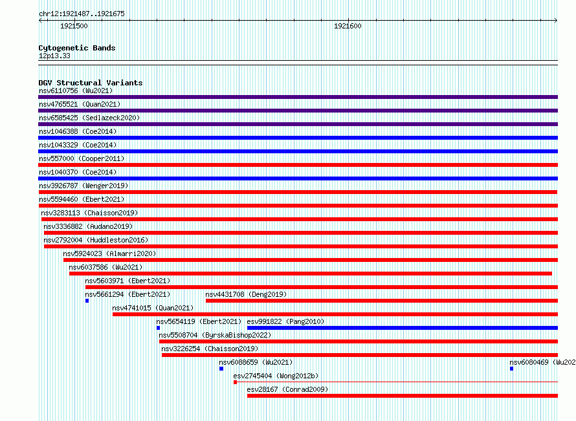
Task: Select the red bar under nsv6037586
Action: point(311,274)
